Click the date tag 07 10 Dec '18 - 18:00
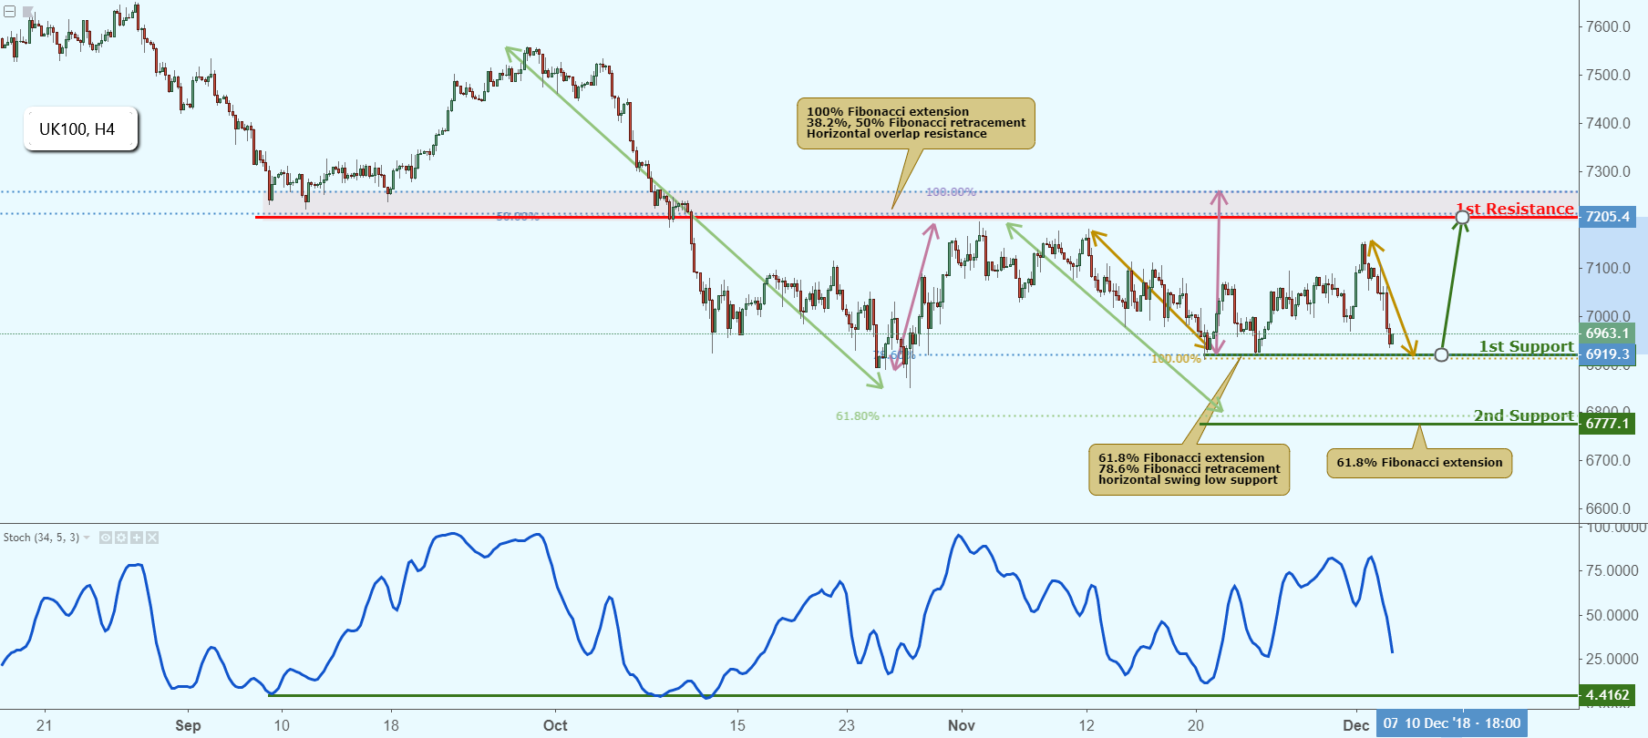This screenshot has width=1648, height=738. [1452, 723]
